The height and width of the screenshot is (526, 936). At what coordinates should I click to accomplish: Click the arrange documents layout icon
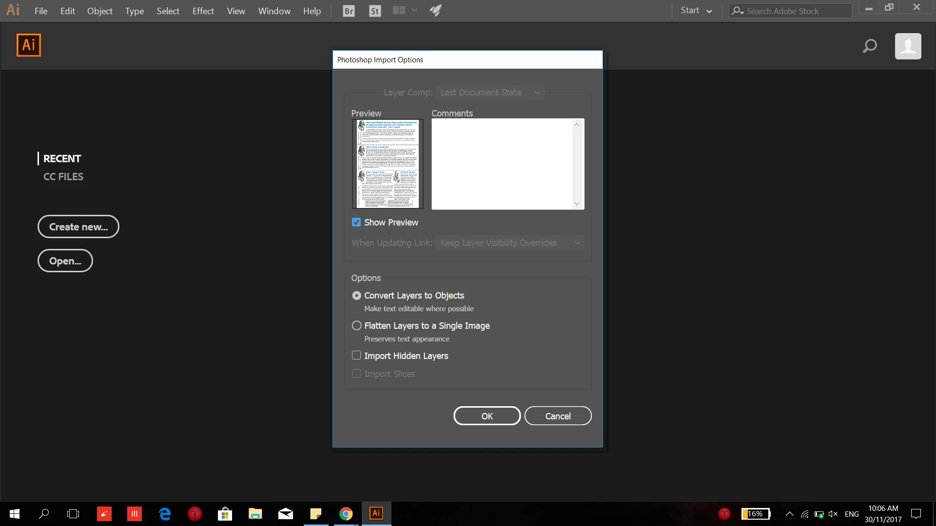tap(399, 10)
